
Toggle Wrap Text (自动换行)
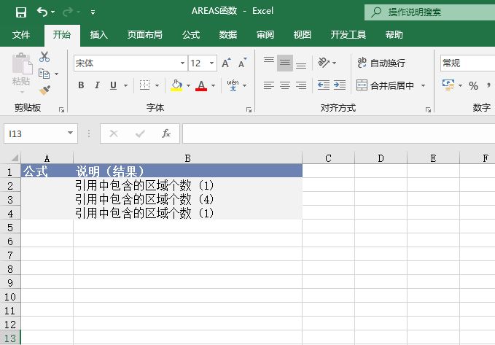click(x=381, y=63)
